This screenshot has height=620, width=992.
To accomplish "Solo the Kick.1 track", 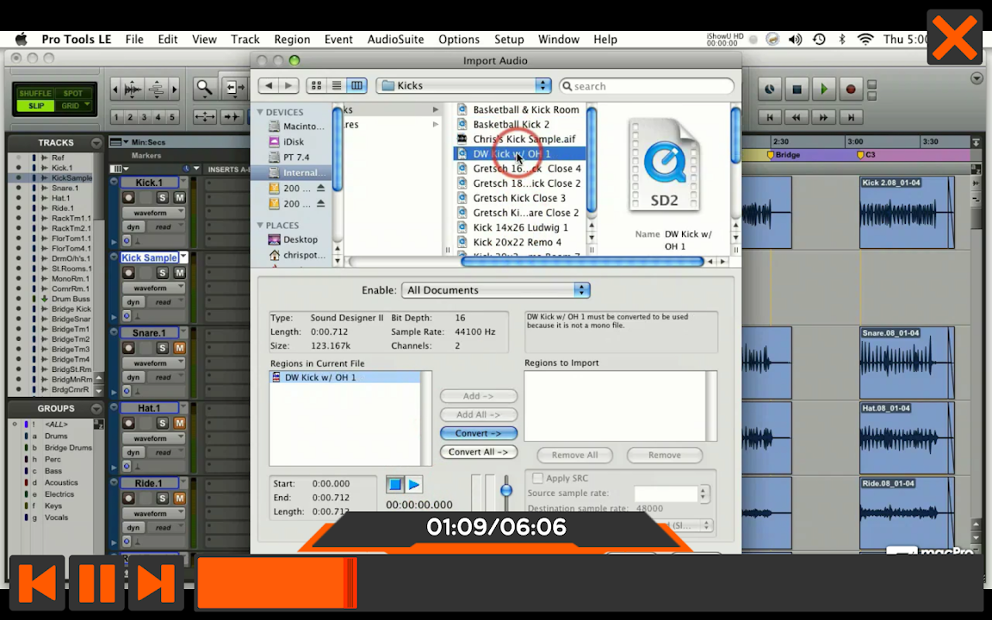I will pyautogui.click(x=162, y=198).
